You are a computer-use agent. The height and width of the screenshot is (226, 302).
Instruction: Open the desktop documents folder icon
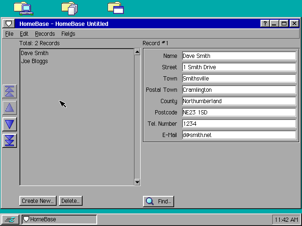(x=69, y=8)
